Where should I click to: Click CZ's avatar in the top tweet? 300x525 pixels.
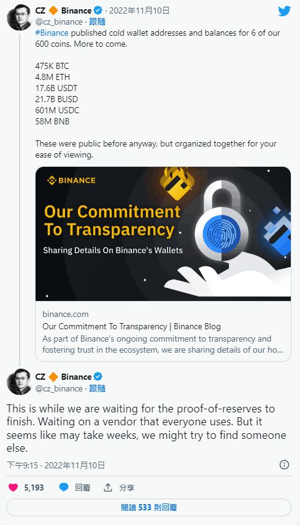coord(19,18)
